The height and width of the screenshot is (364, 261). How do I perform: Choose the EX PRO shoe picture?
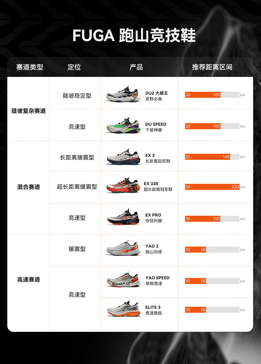point(124,217)
